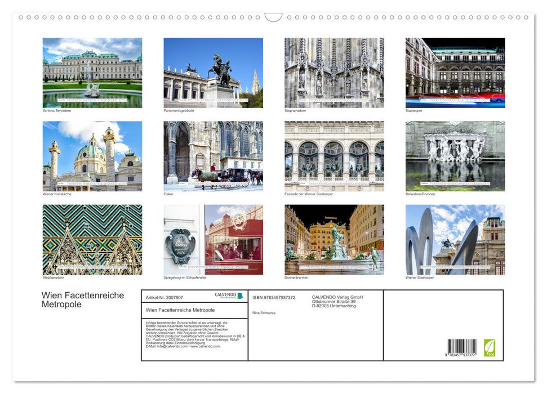This screenshot has width=547, height=394.
Task: Click the Fassade der Wiener Staatsoper thumbnail
Action: [333, 155]
